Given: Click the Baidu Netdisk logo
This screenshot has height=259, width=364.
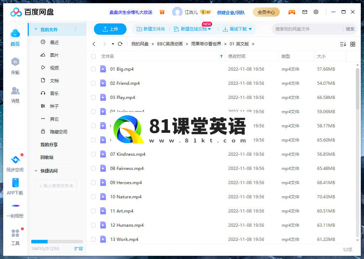Looking at the screenshot, I should tap(32, 12).
